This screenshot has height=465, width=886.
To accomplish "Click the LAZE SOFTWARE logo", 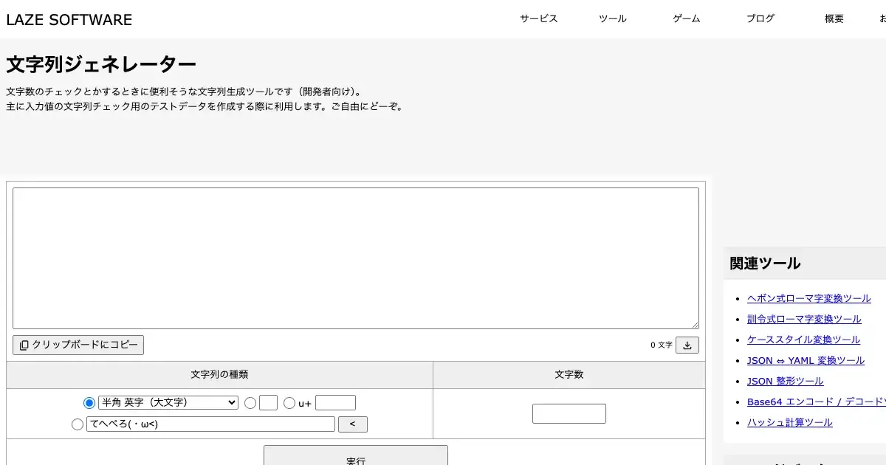I will click(69, 20).
